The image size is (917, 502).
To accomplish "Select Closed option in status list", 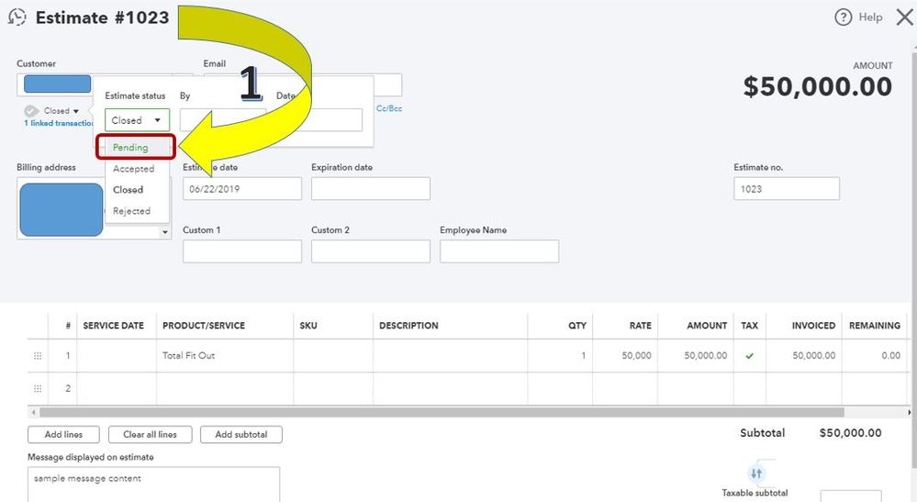I will pyautogui.click(x=129, y=189).
